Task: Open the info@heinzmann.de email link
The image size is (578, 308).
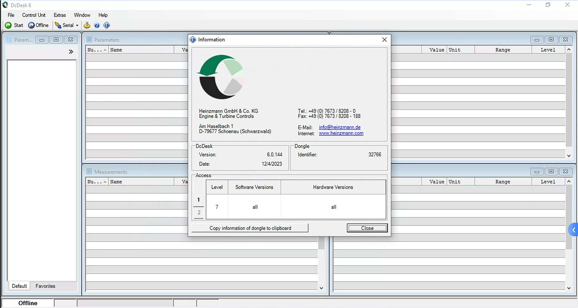Action: 340,127
